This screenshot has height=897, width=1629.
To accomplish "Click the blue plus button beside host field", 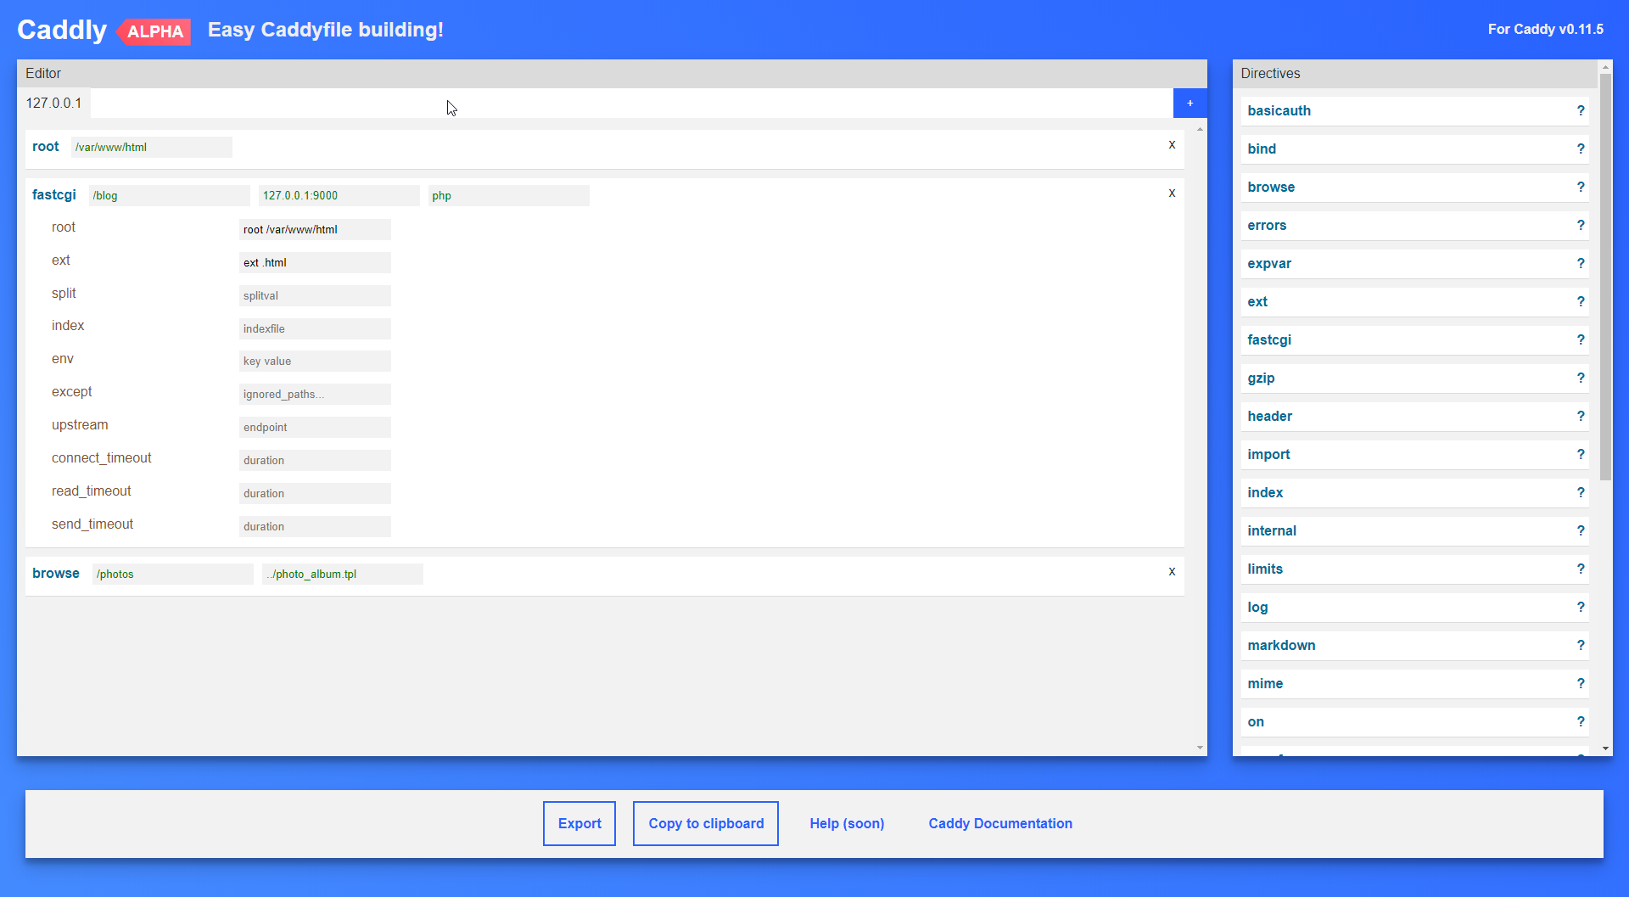I will [x=1190, y=103].
